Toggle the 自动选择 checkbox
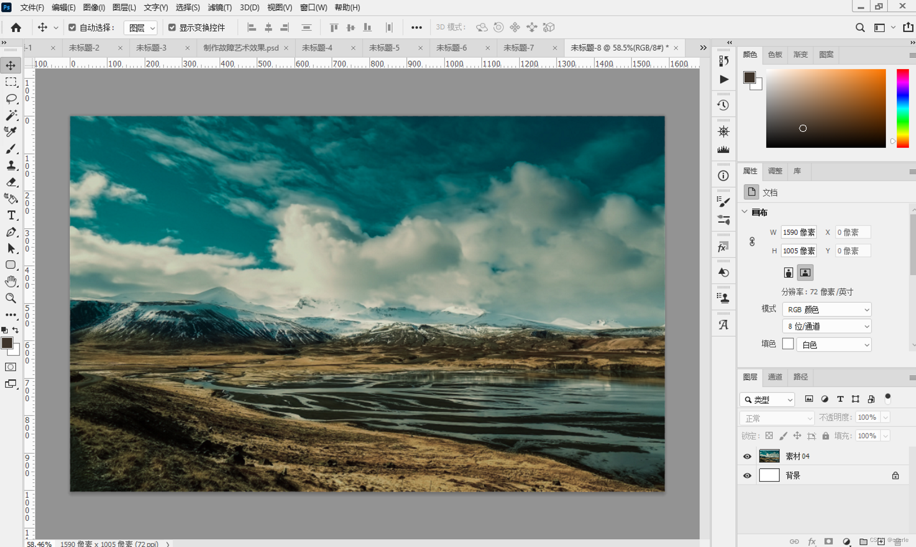This screenshot has height=547, width=916. [72, 28]
